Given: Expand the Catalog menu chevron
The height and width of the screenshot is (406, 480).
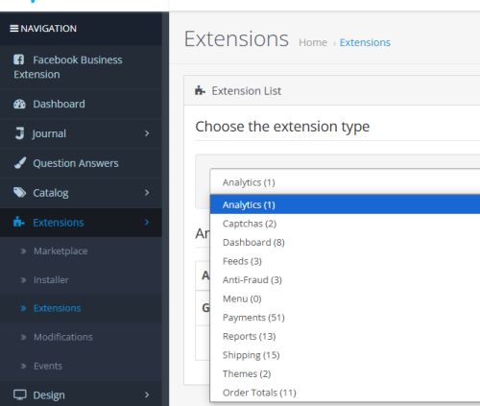Looking at the screenshot, I should click(147, 193).
